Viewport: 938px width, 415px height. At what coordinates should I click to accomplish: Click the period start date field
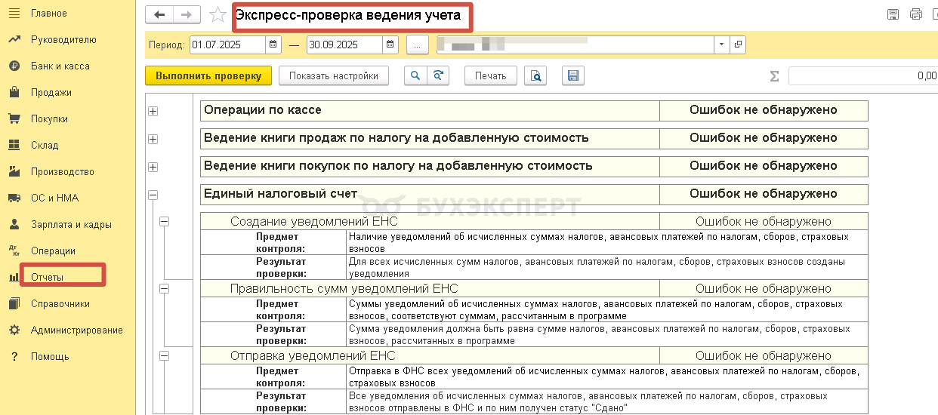[x=227, y=45]
